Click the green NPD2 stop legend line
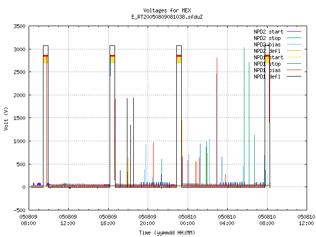 coord(294,38)
